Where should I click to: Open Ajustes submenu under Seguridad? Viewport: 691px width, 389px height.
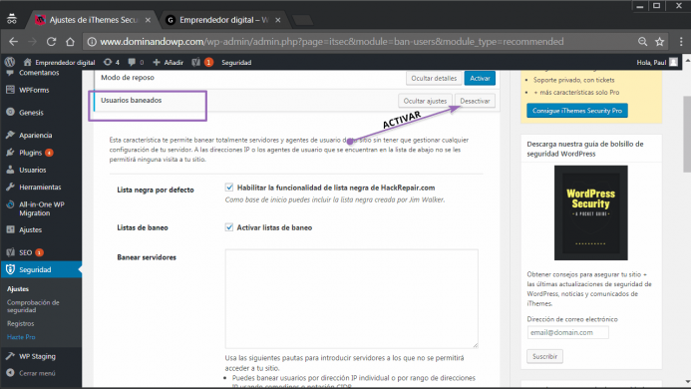coord(18,289)
